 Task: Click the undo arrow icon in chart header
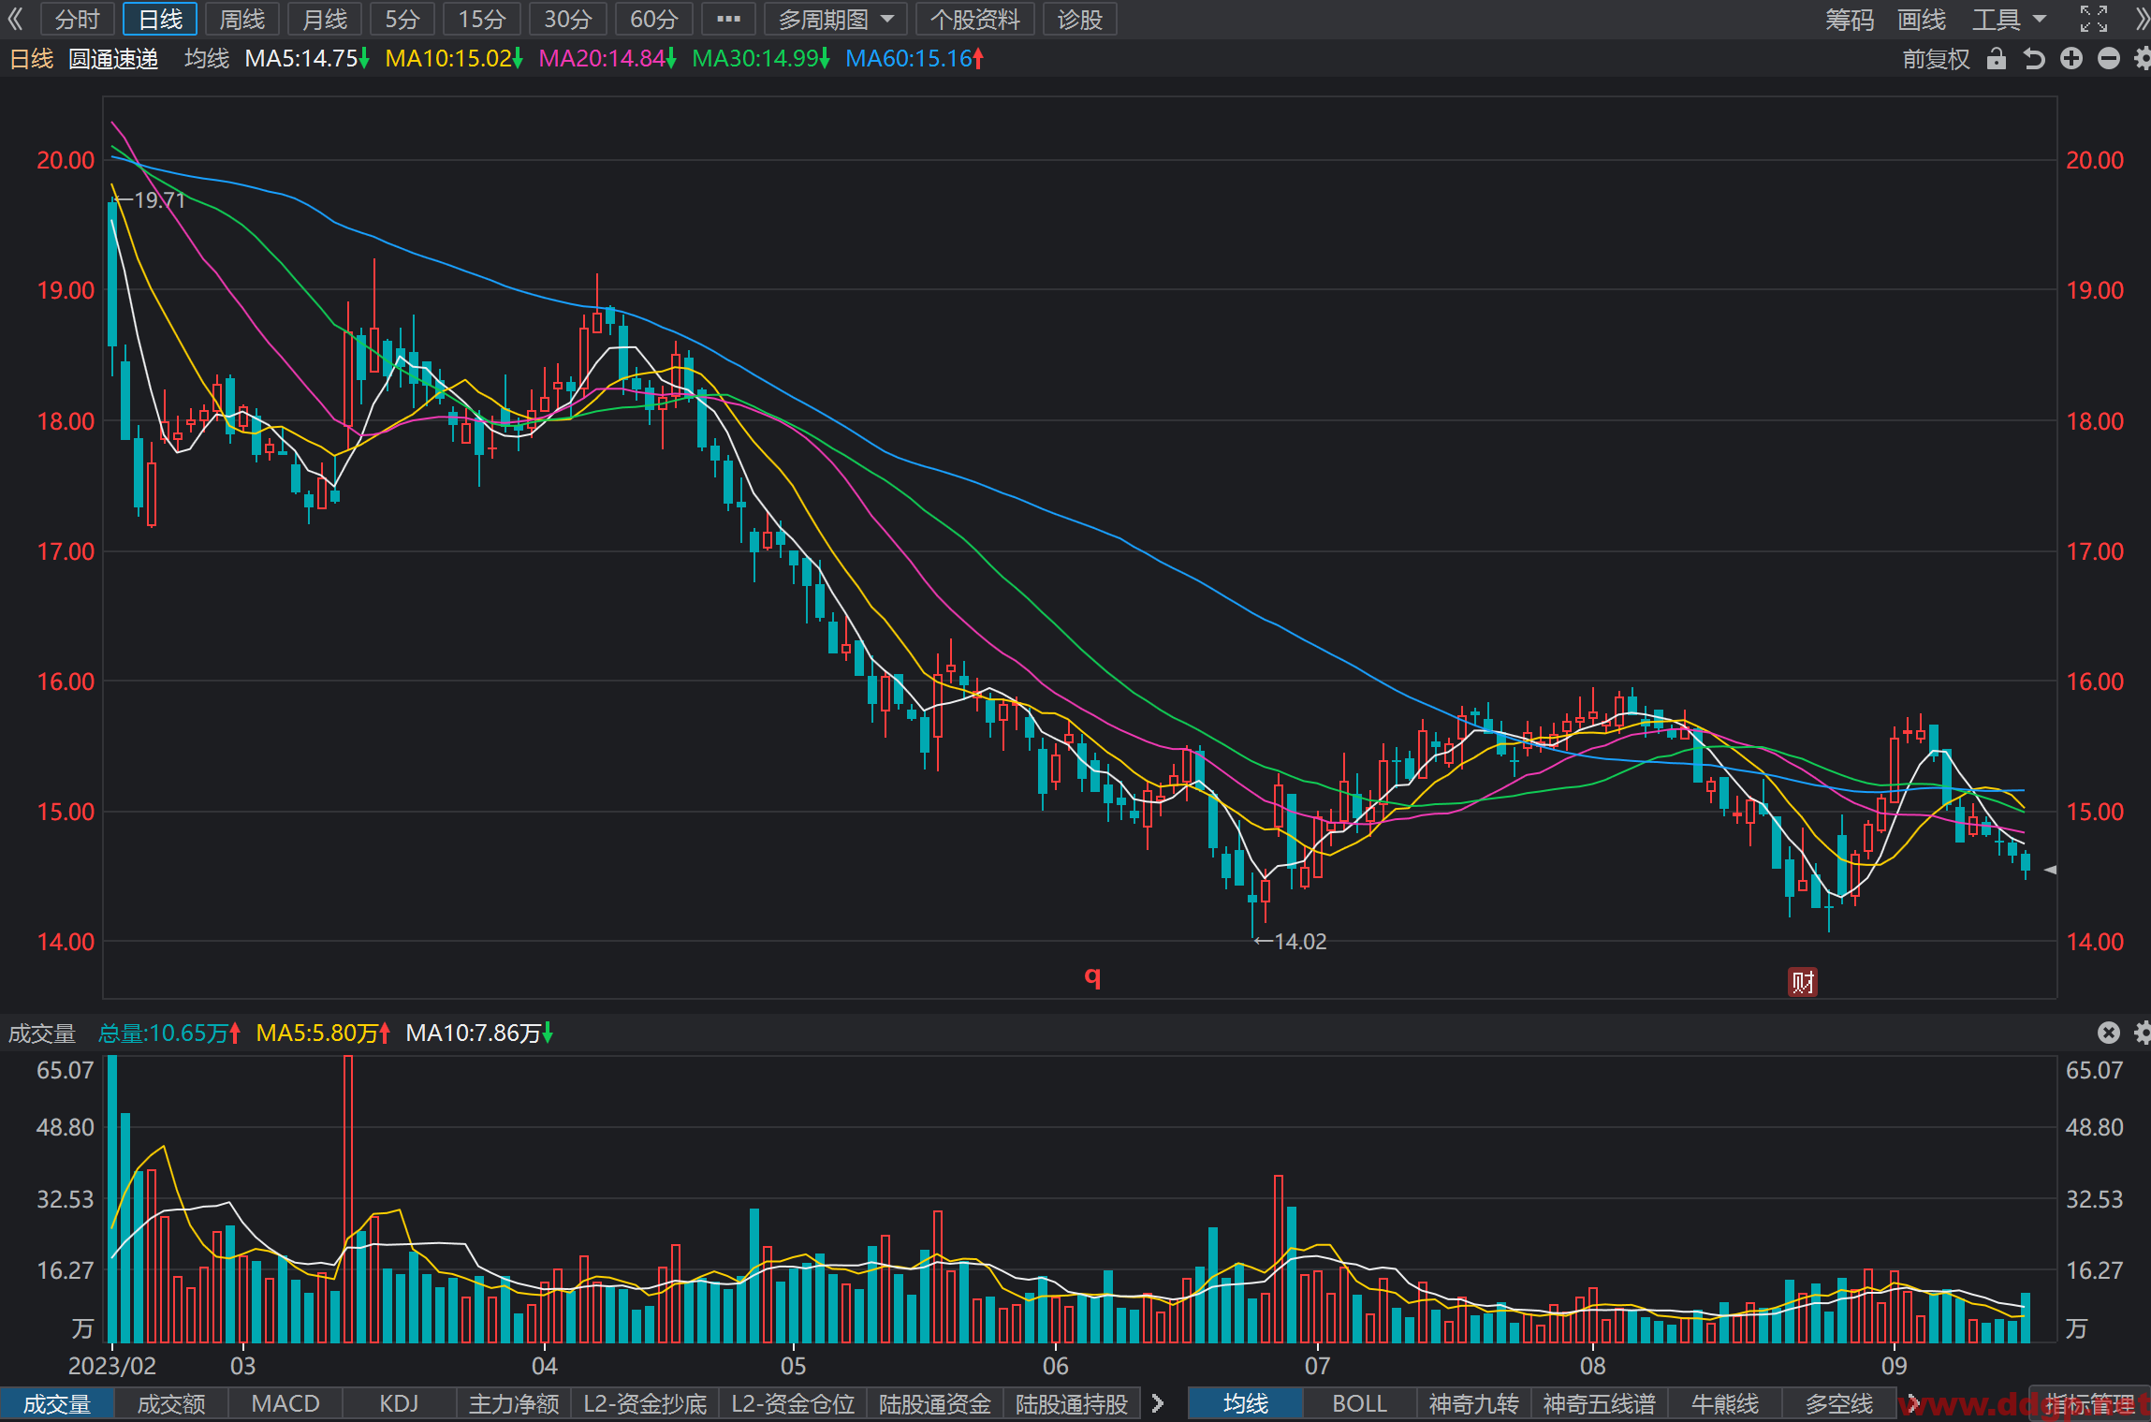pos(2034,59)
